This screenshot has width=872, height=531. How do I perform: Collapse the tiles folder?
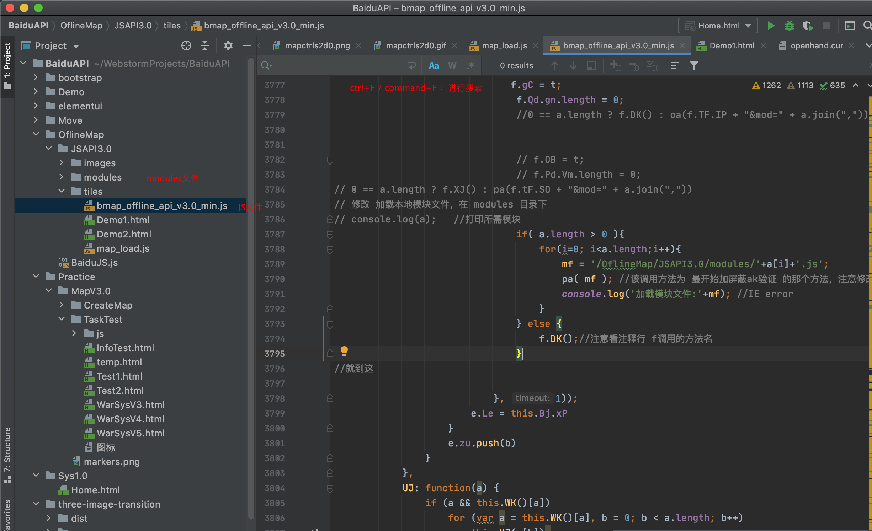pyautogui.click(x=61, y=191)
